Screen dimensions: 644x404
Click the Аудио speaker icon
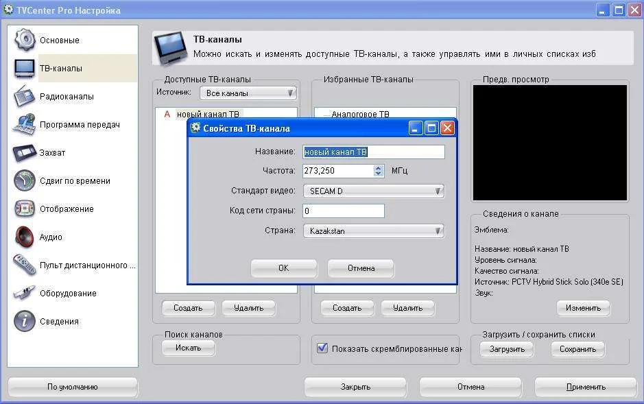[x=25, y=237]
